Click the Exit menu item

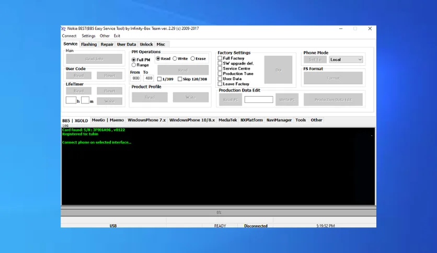[117, 36]
